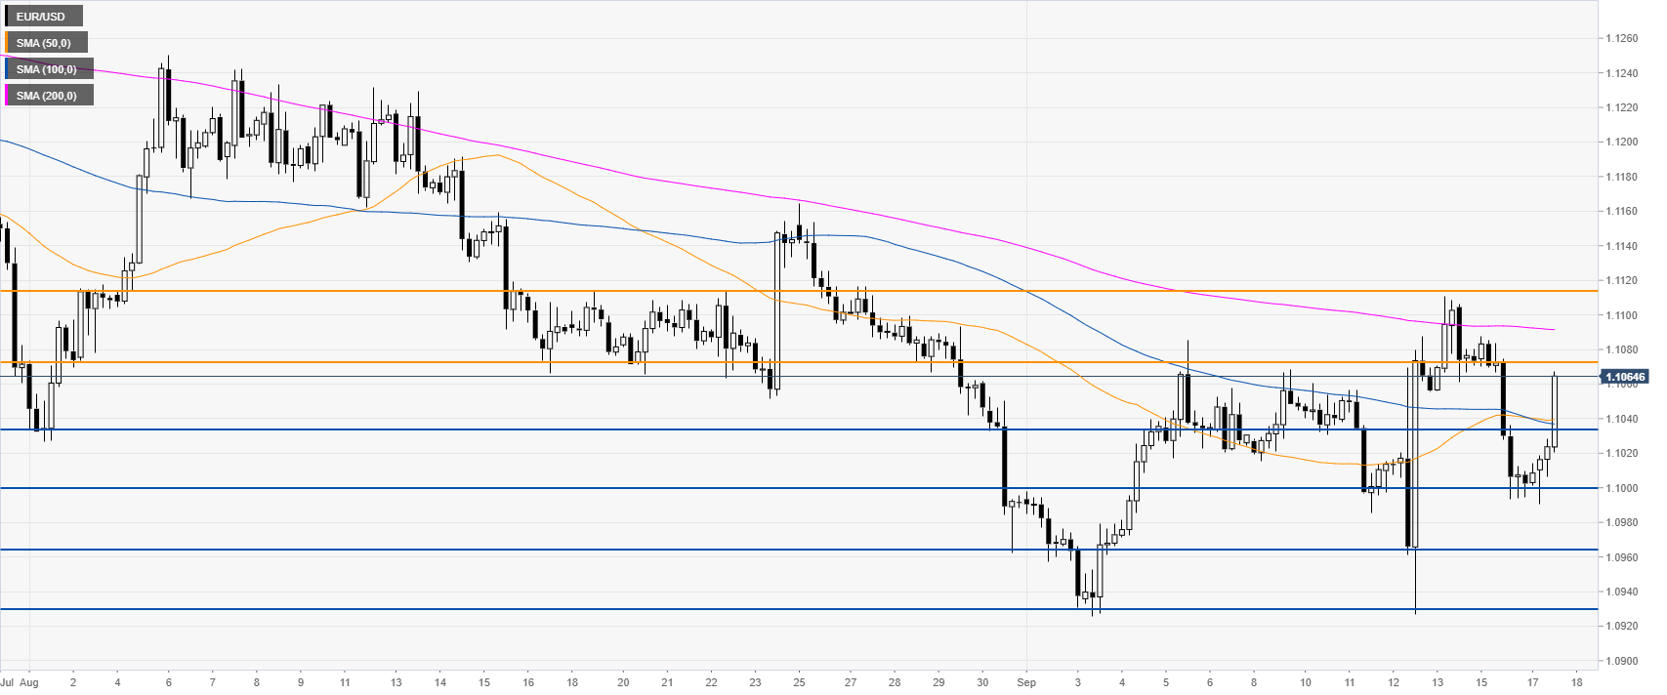1667x695 pixels.
Task: Click the current price tag 1.10646
Action: click(x=1626, y=377)
